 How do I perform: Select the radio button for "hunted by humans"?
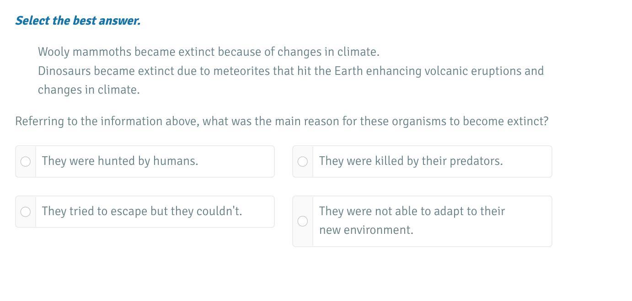pyautogui.click(x=26, y=162)
